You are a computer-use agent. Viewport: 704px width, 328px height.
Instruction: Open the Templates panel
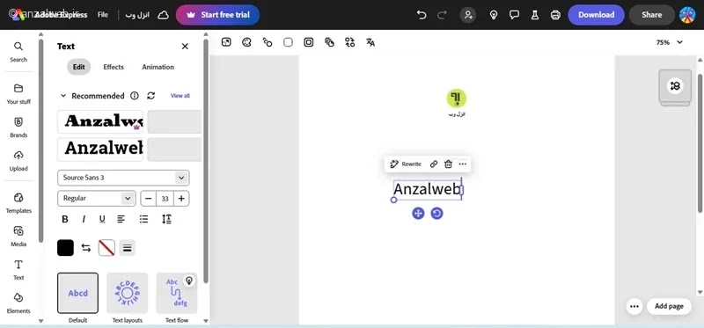(18, 203)
